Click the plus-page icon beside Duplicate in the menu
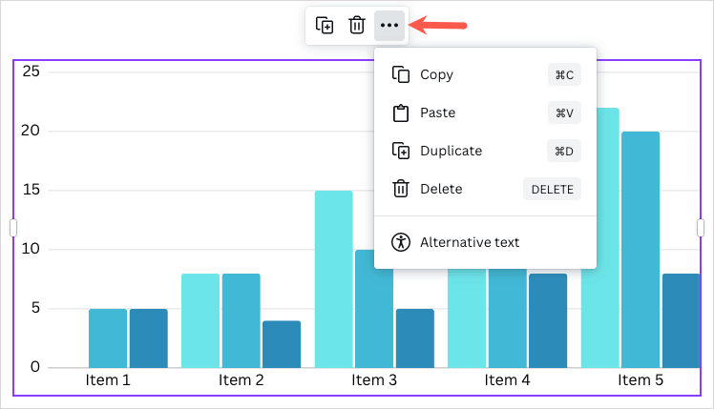Image resolution: width=714 pixels, height=409 pixels. point(401,151)
